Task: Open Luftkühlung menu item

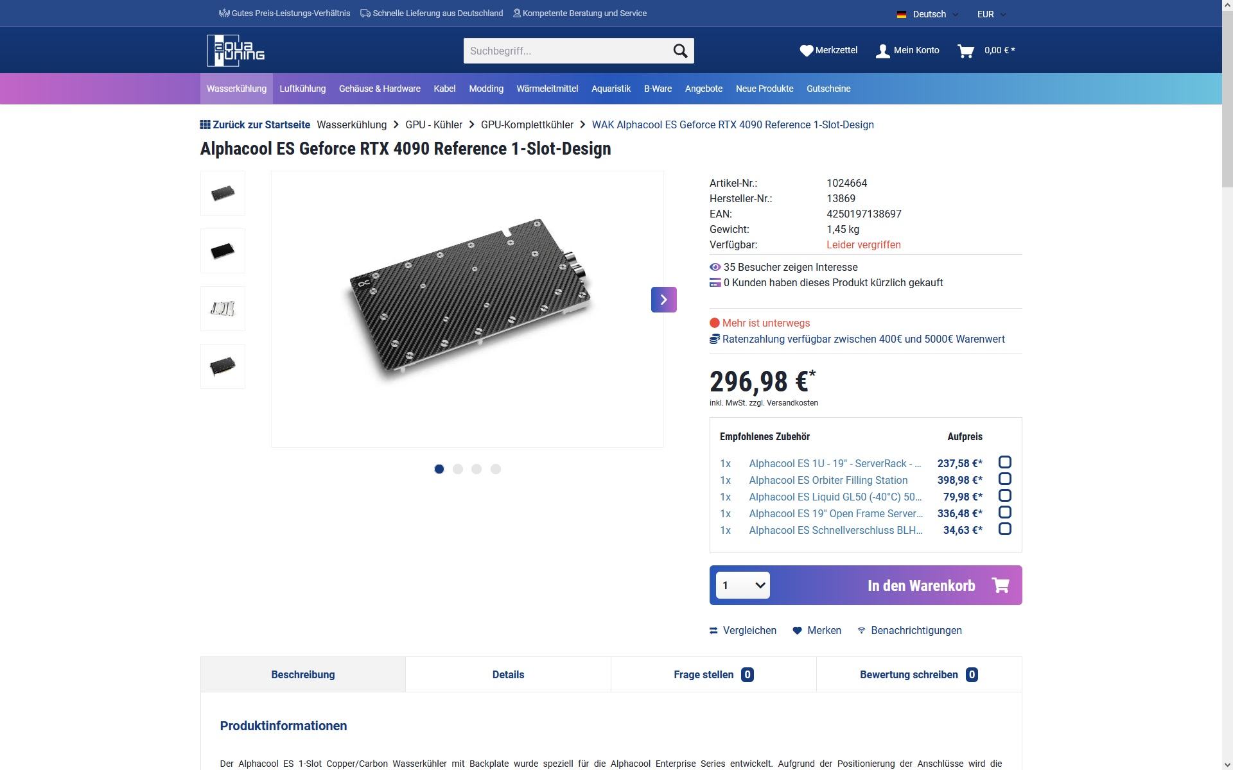Action: click(302, 89)
